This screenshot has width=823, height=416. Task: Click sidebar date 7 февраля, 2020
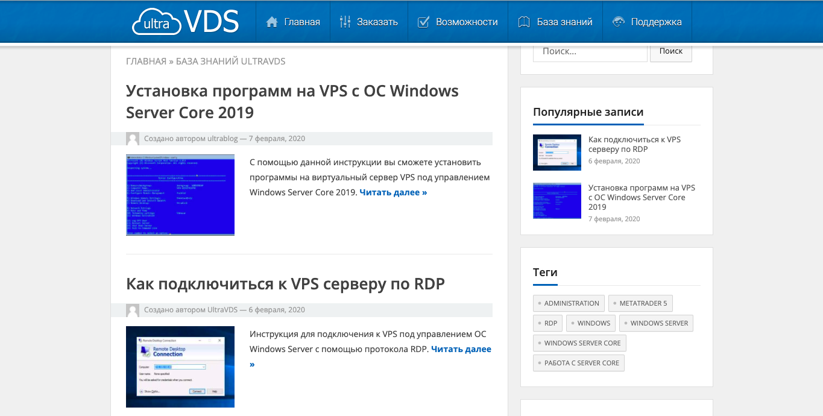point(614,219)
